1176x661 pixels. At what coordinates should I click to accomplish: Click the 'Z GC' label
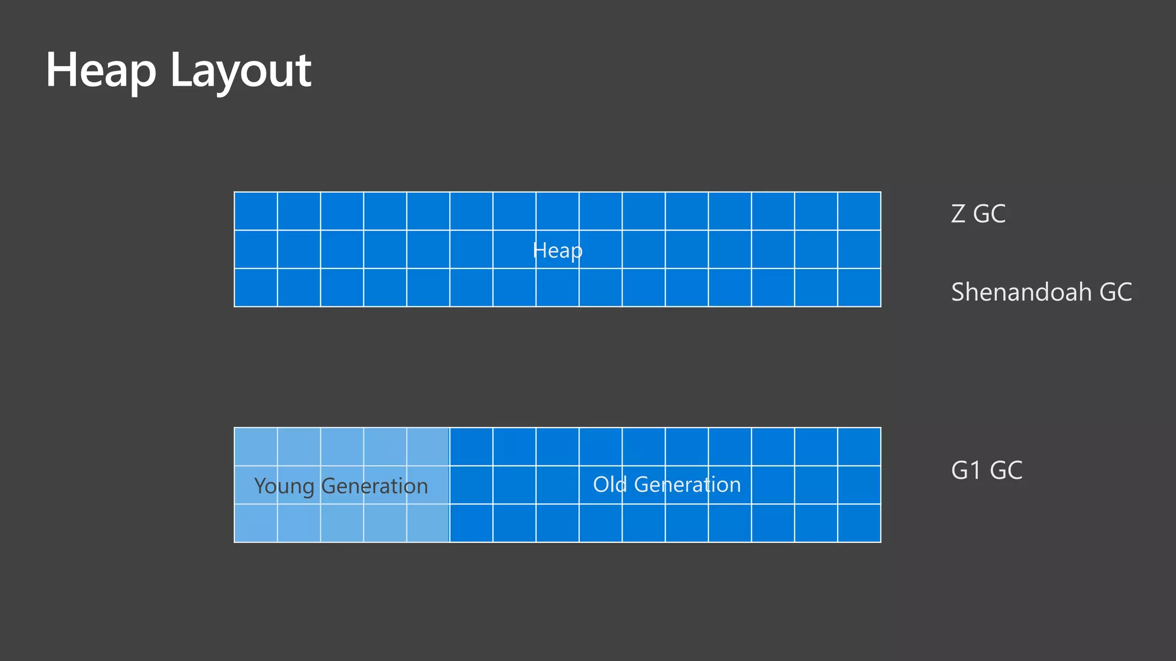point(978,214)
